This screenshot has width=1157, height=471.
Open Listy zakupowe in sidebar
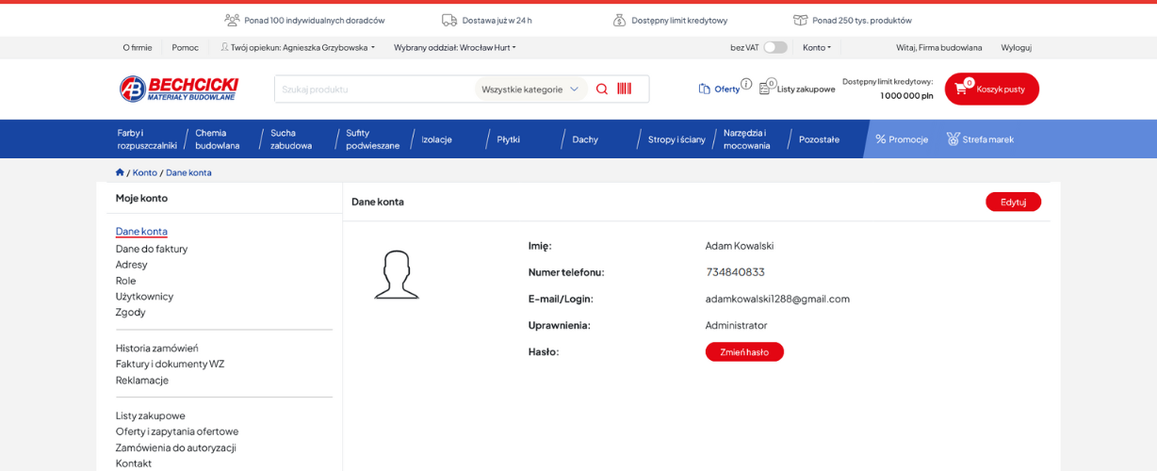pyautogui.click(x=151, y=415)
